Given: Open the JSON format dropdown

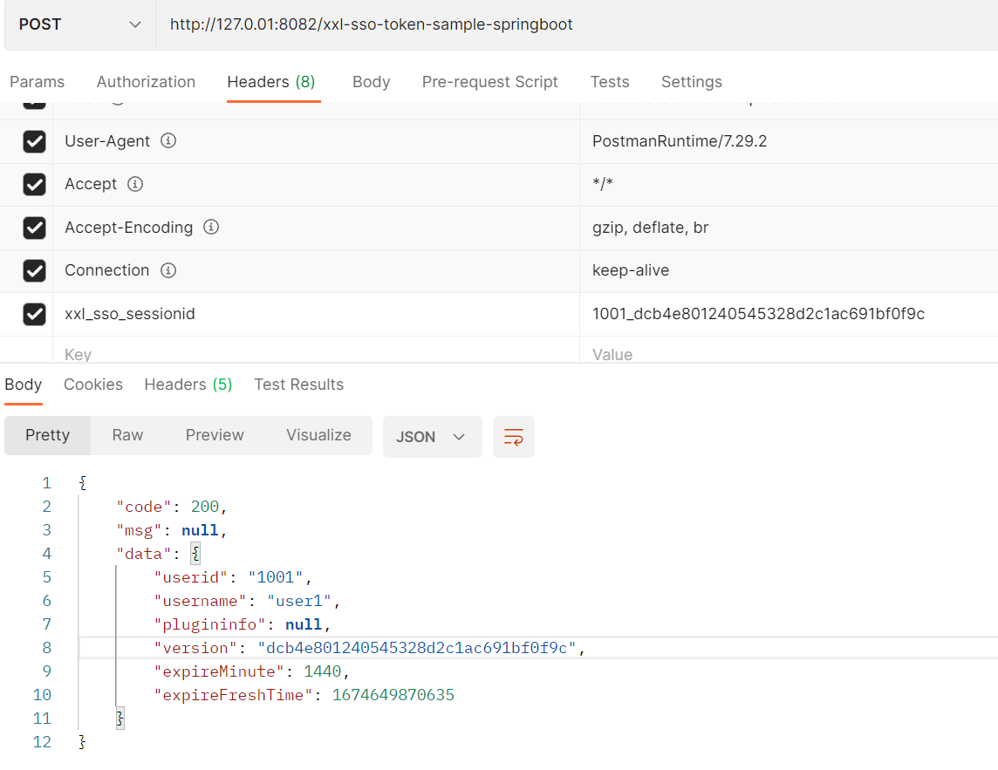Looking at the screenshot, I should pyautogui.click(x=432, y=437).
